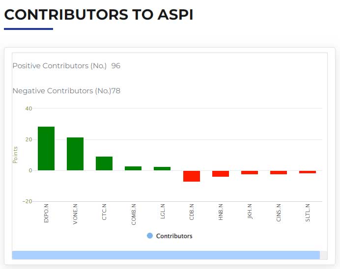Viewport: 340px width, 269px height.
Task: Click the EXPO.N green bar
Action: [x=46, y=148]
